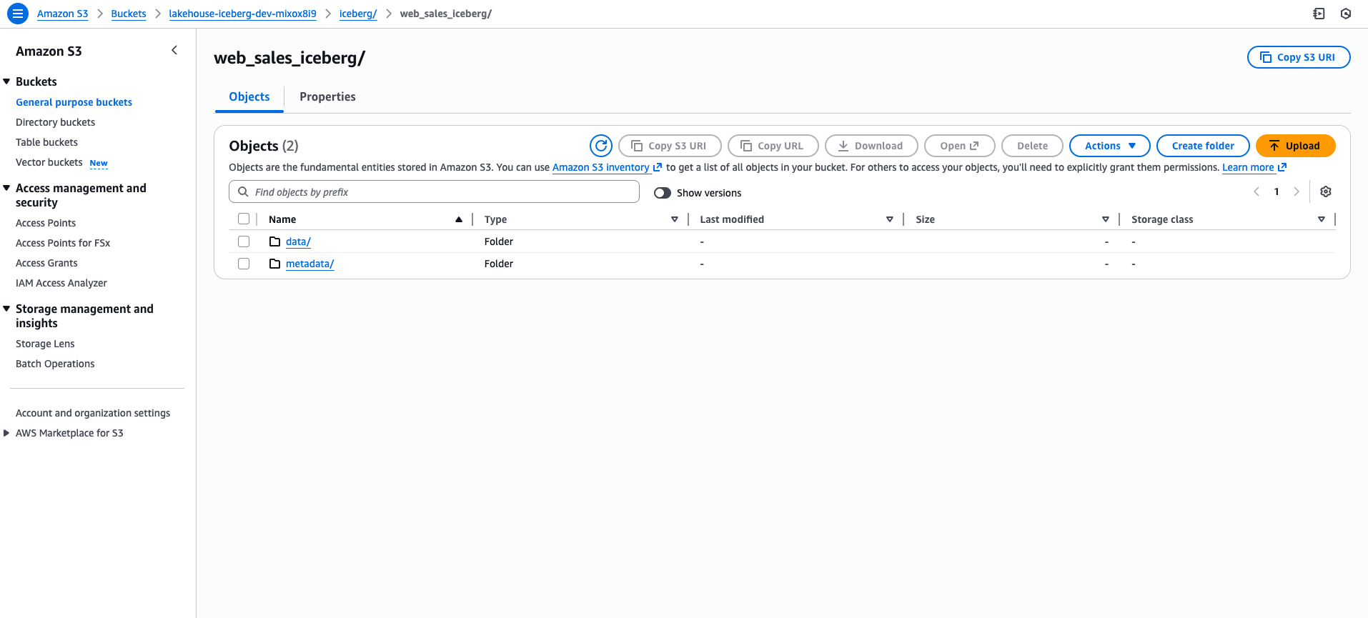Collapse the Buckets sidebar section

tap(6, 81)
